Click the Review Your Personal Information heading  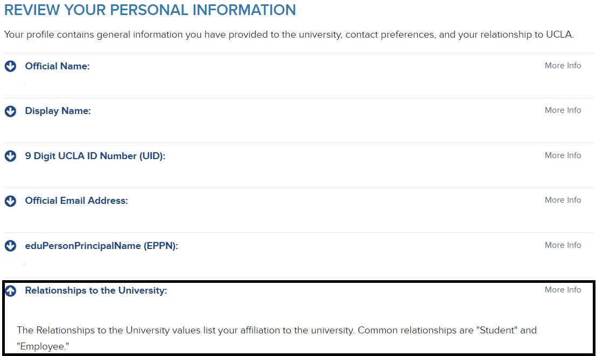(150, 10)
